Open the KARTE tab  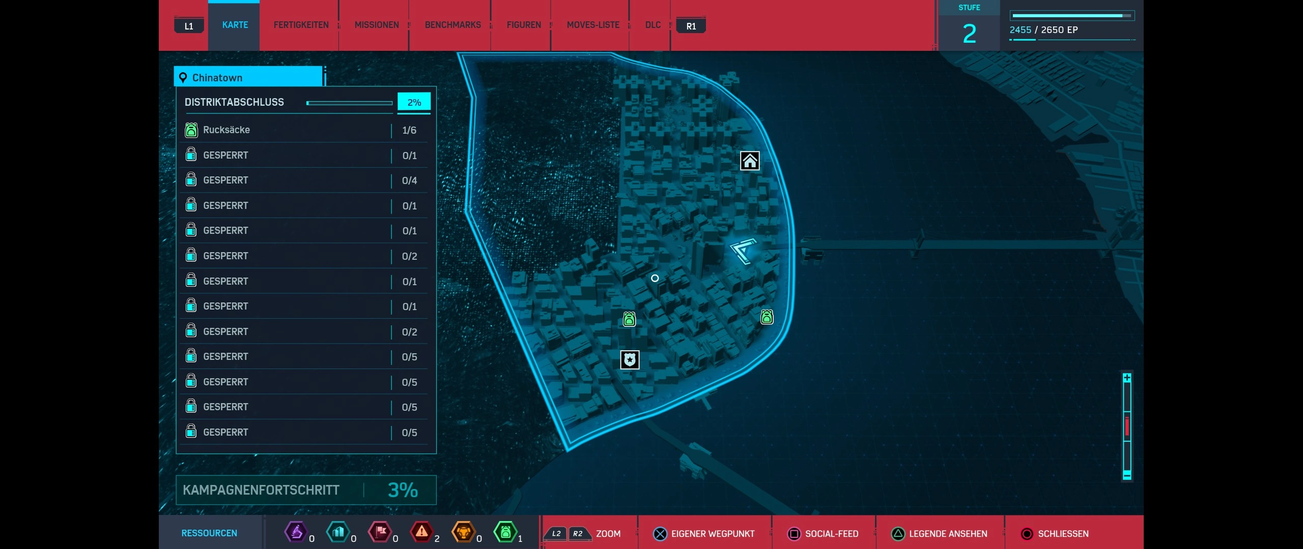[x=235, y=25]
